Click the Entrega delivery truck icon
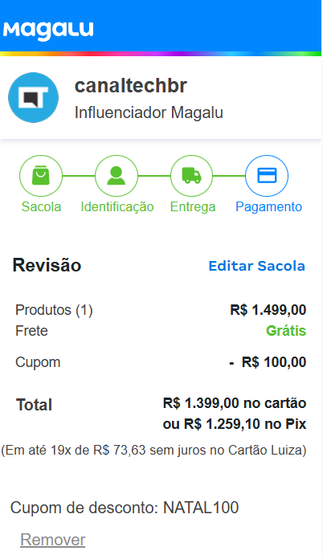Screen dimensions: 323x559 coord(191,176)
